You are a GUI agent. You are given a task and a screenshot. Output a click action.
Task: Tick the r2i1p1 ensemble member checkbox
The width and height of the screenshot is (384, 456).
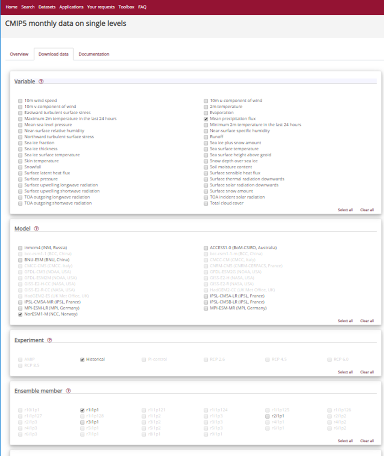click(268, 416)
